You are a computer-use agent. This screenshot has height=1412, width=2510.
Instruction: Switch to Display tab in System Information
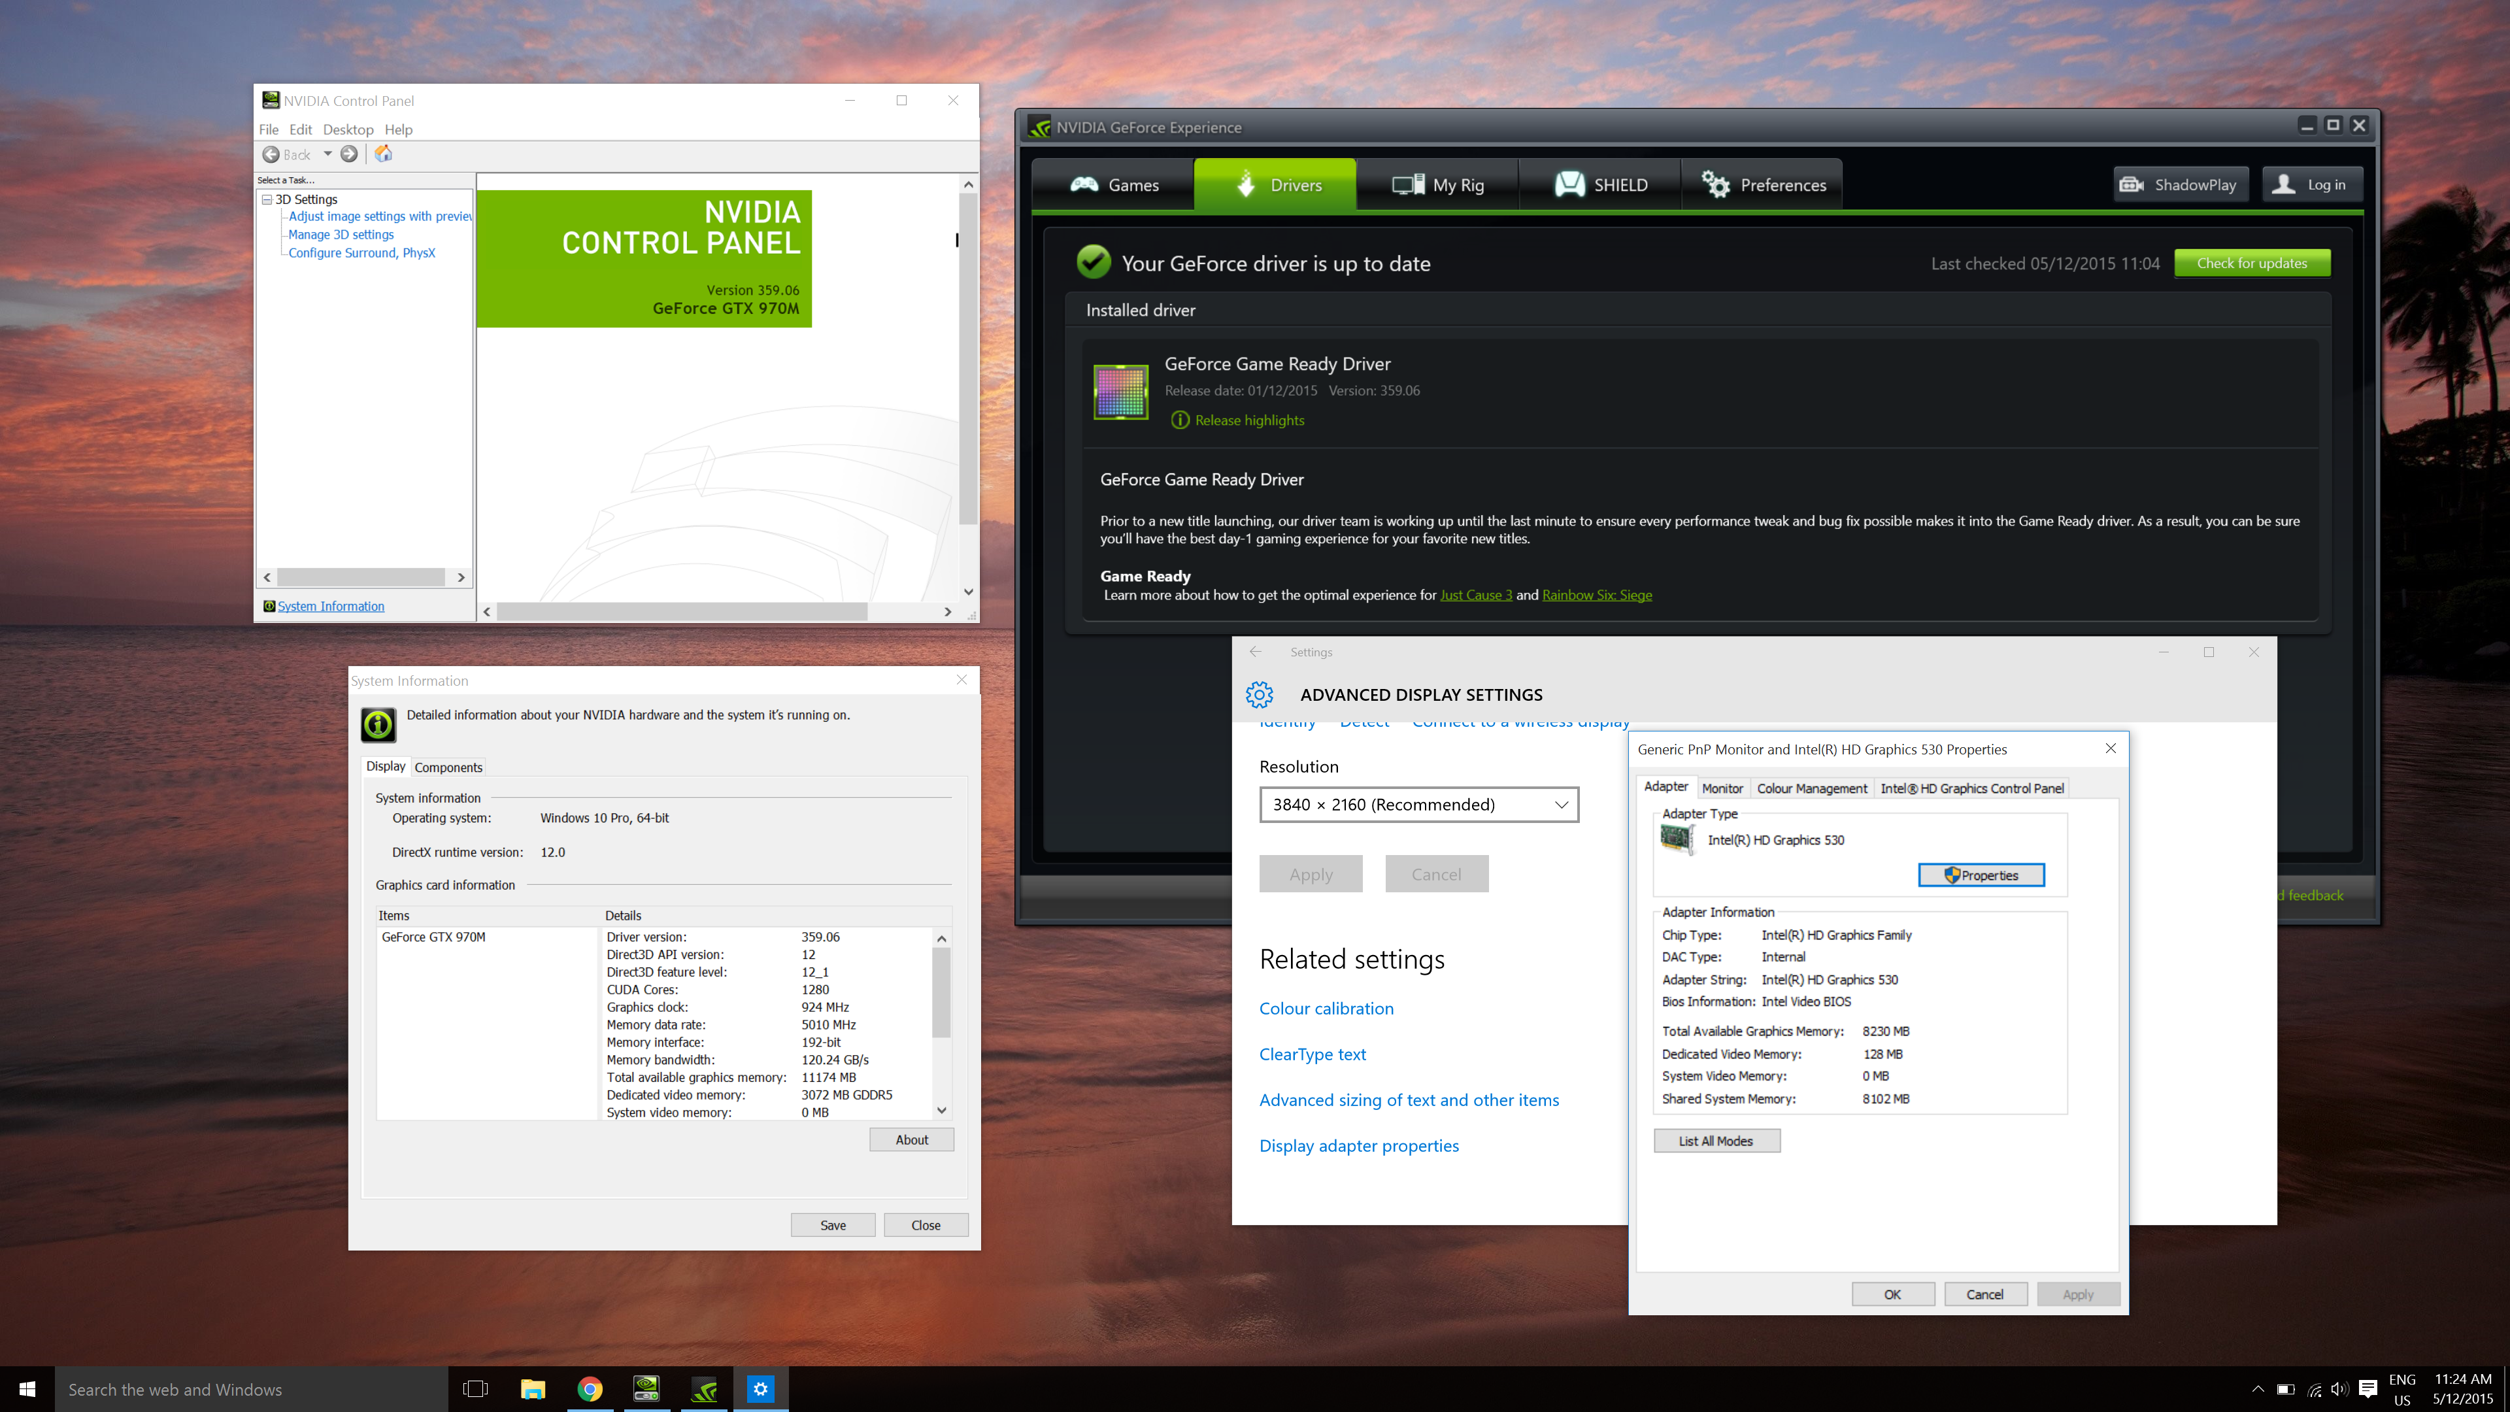(x=386, y=766)
